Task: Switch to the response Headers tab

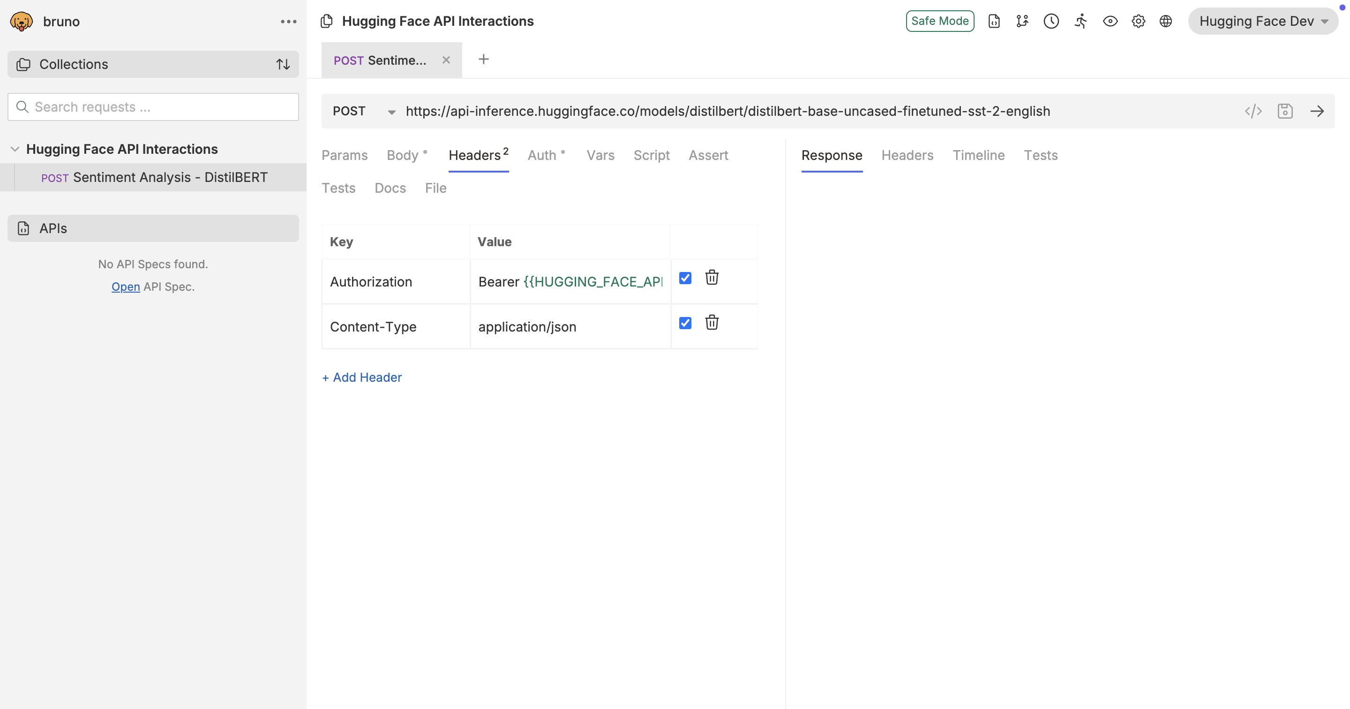Action: 907,156
